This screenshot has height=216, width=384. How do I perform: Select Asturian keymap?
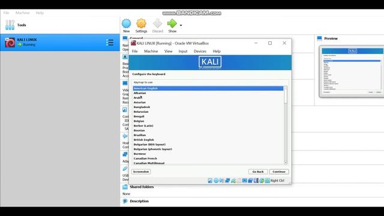(x=208, y=103)
